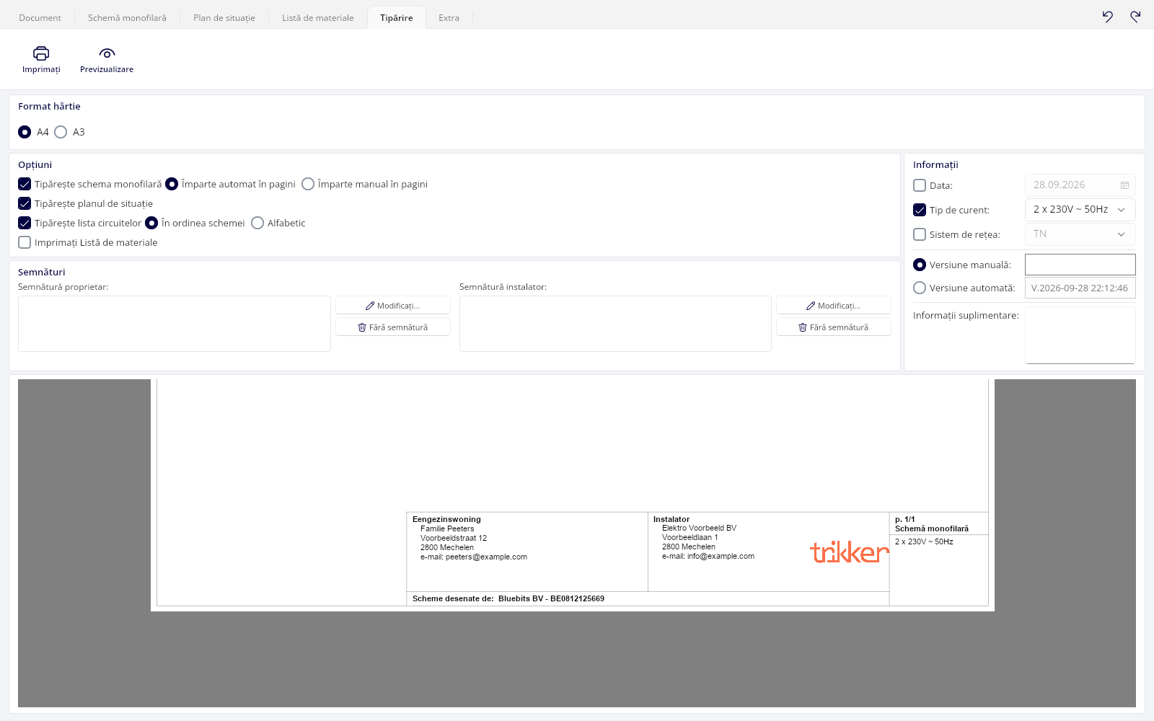Switch to the Document tab
This screenshot has width=1154, height=721.
point(40,18)
